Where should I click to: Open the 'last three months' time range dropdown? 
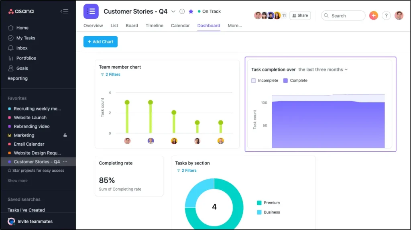point(323,70)
